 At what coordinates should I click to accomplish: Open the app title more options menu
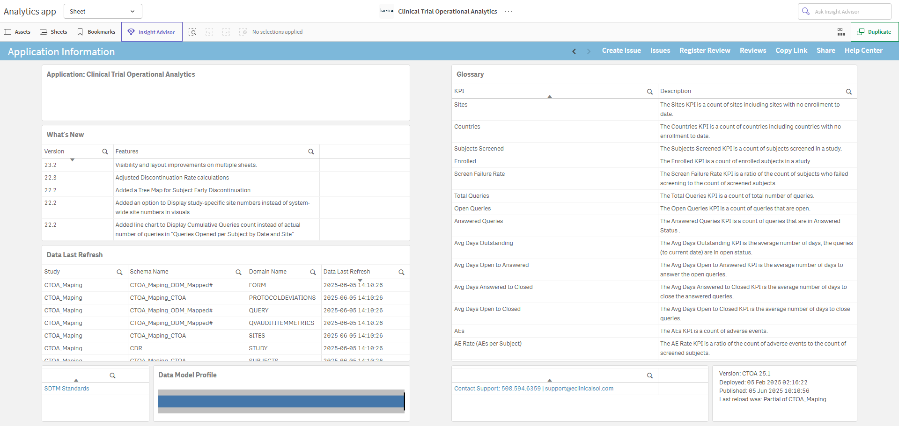click(x=508, y=11)
